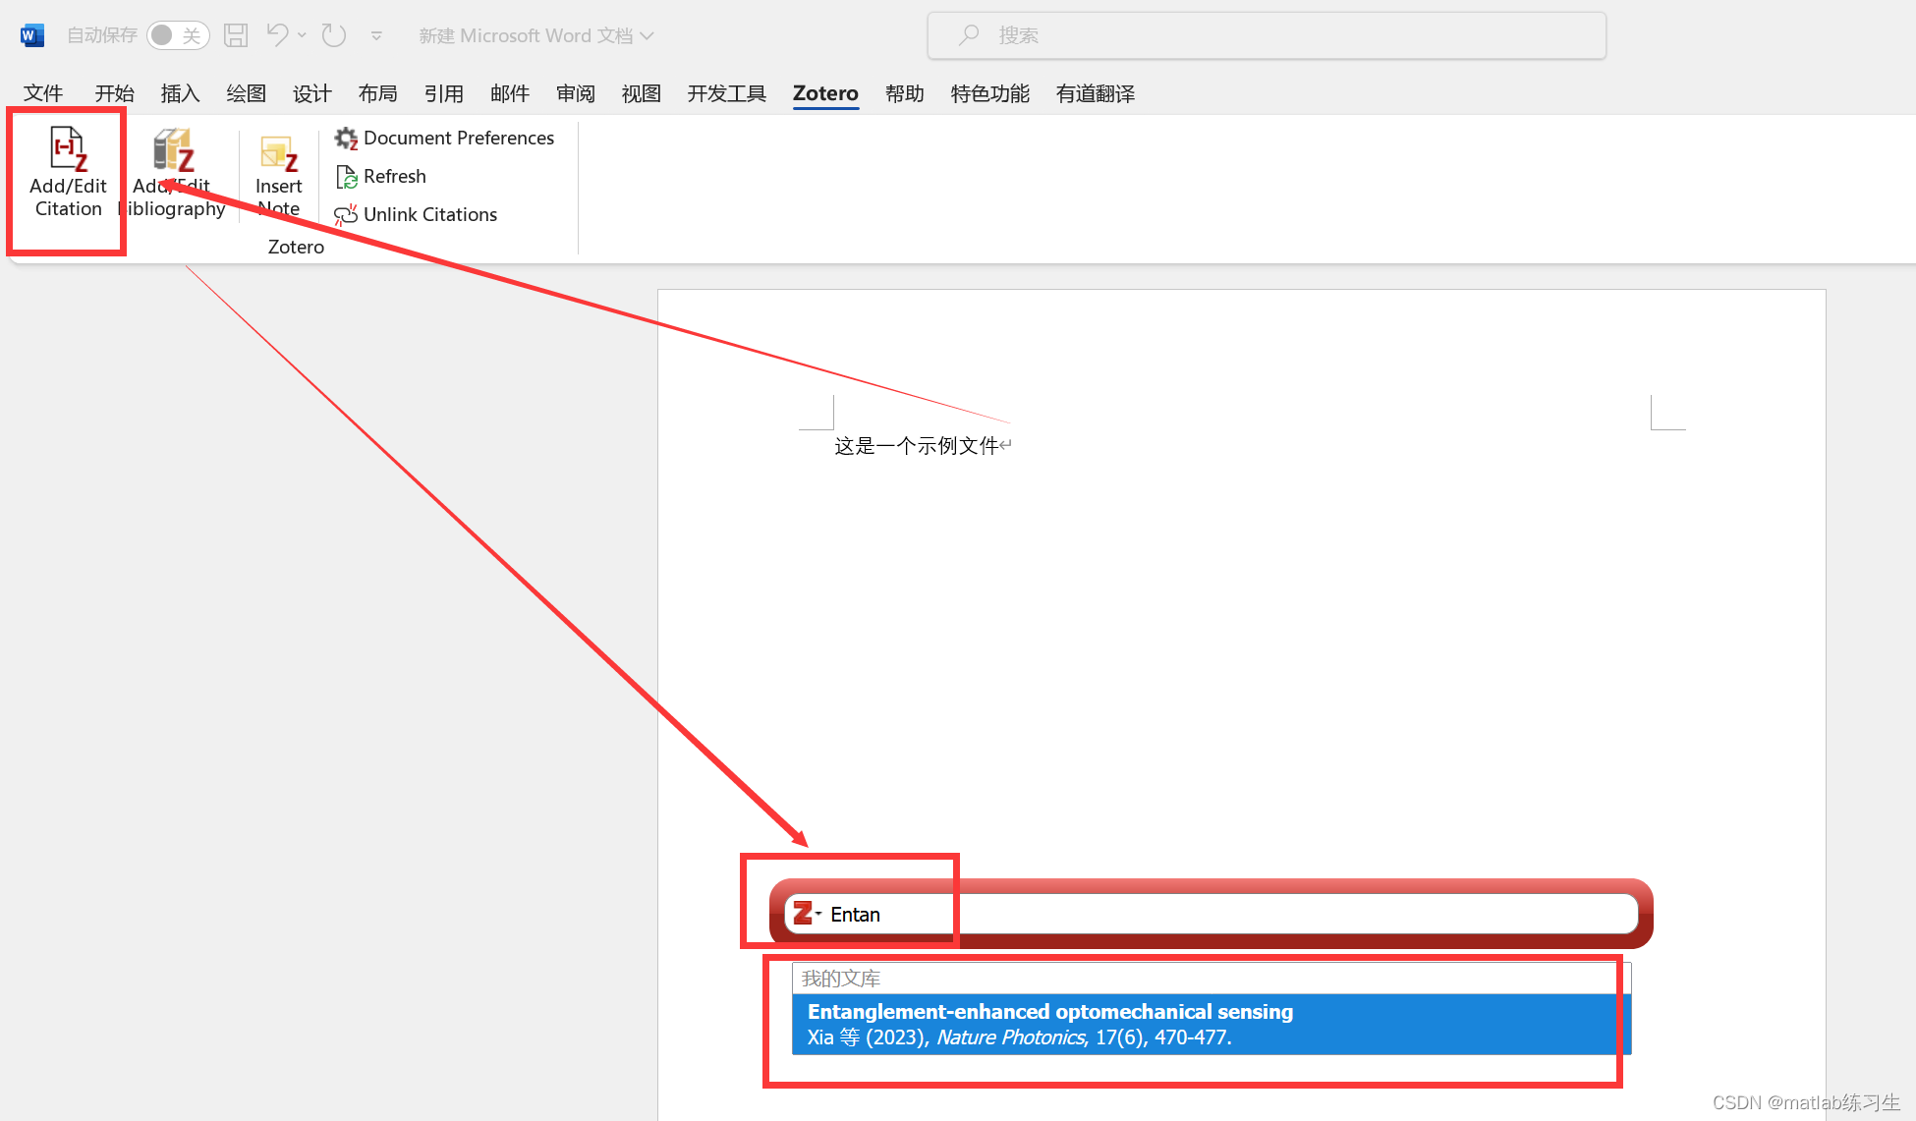
Task: Click the Insert Note icon
Action: (x=278, y=154)
